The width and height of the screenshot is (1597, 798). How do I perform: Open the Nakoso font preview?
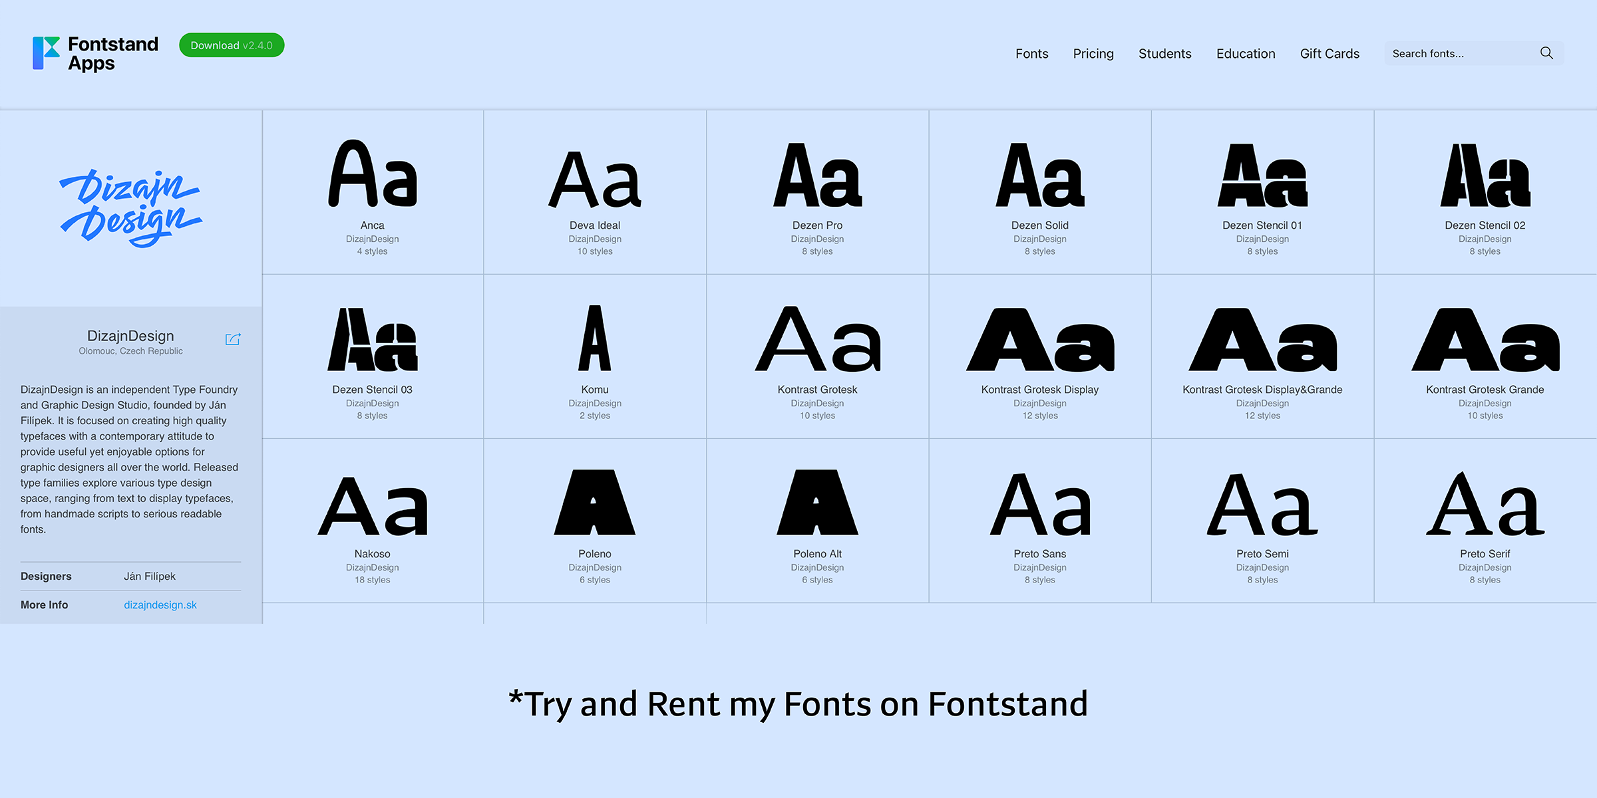tap(373, 521)
